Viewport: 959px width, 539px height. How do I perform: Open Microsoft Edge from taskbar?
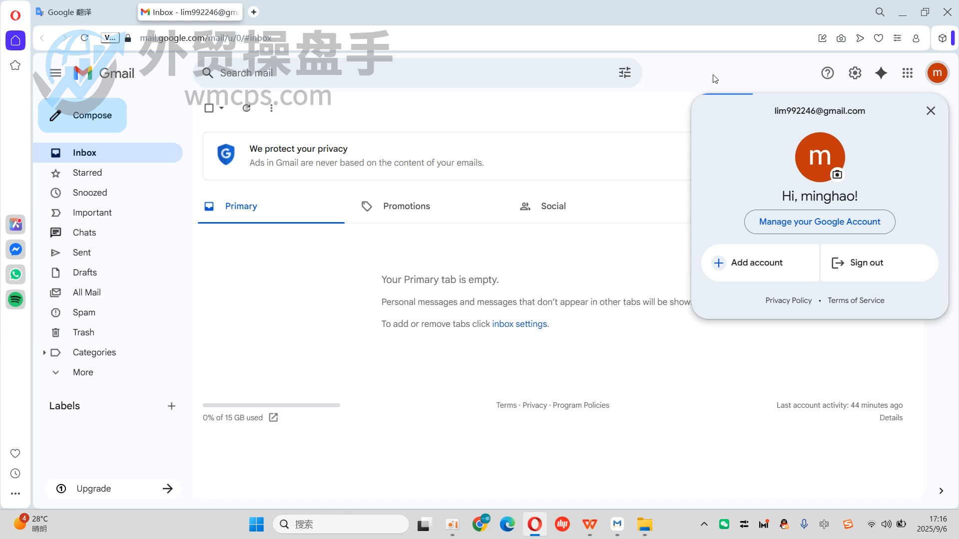(507, 524)
